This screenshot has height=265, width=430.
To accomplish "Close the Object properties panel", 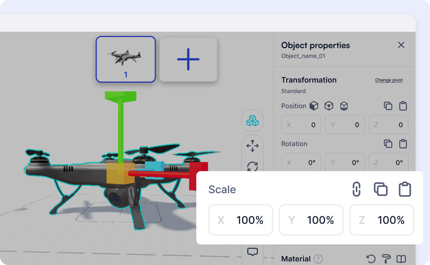I will pyautogui.click(x=401, y=45).
